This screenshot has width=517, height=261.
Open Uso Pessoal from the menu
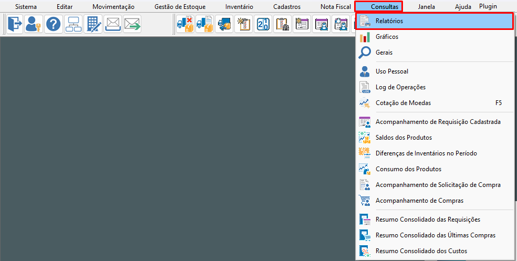click(x=434, y=71)
